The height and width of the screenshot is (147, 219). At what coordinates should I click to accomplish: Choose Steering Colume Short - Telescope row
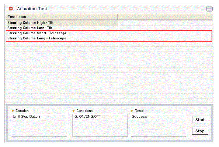[37, 33]
